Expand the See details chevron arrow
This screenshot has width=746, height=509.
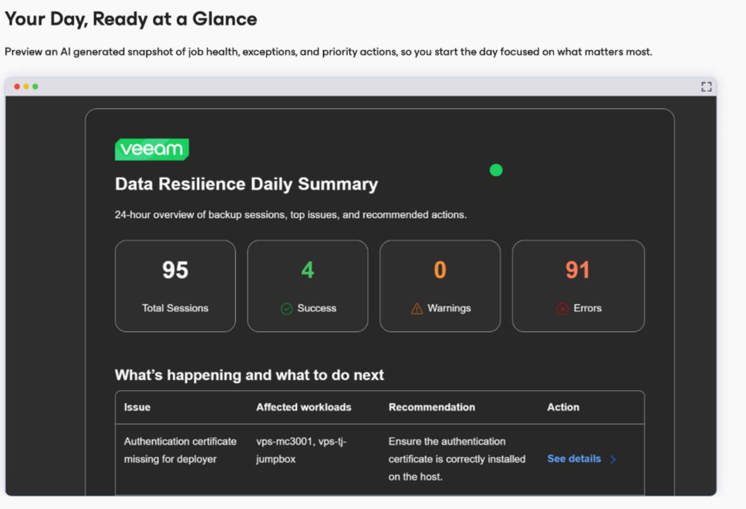click(613, 459)
